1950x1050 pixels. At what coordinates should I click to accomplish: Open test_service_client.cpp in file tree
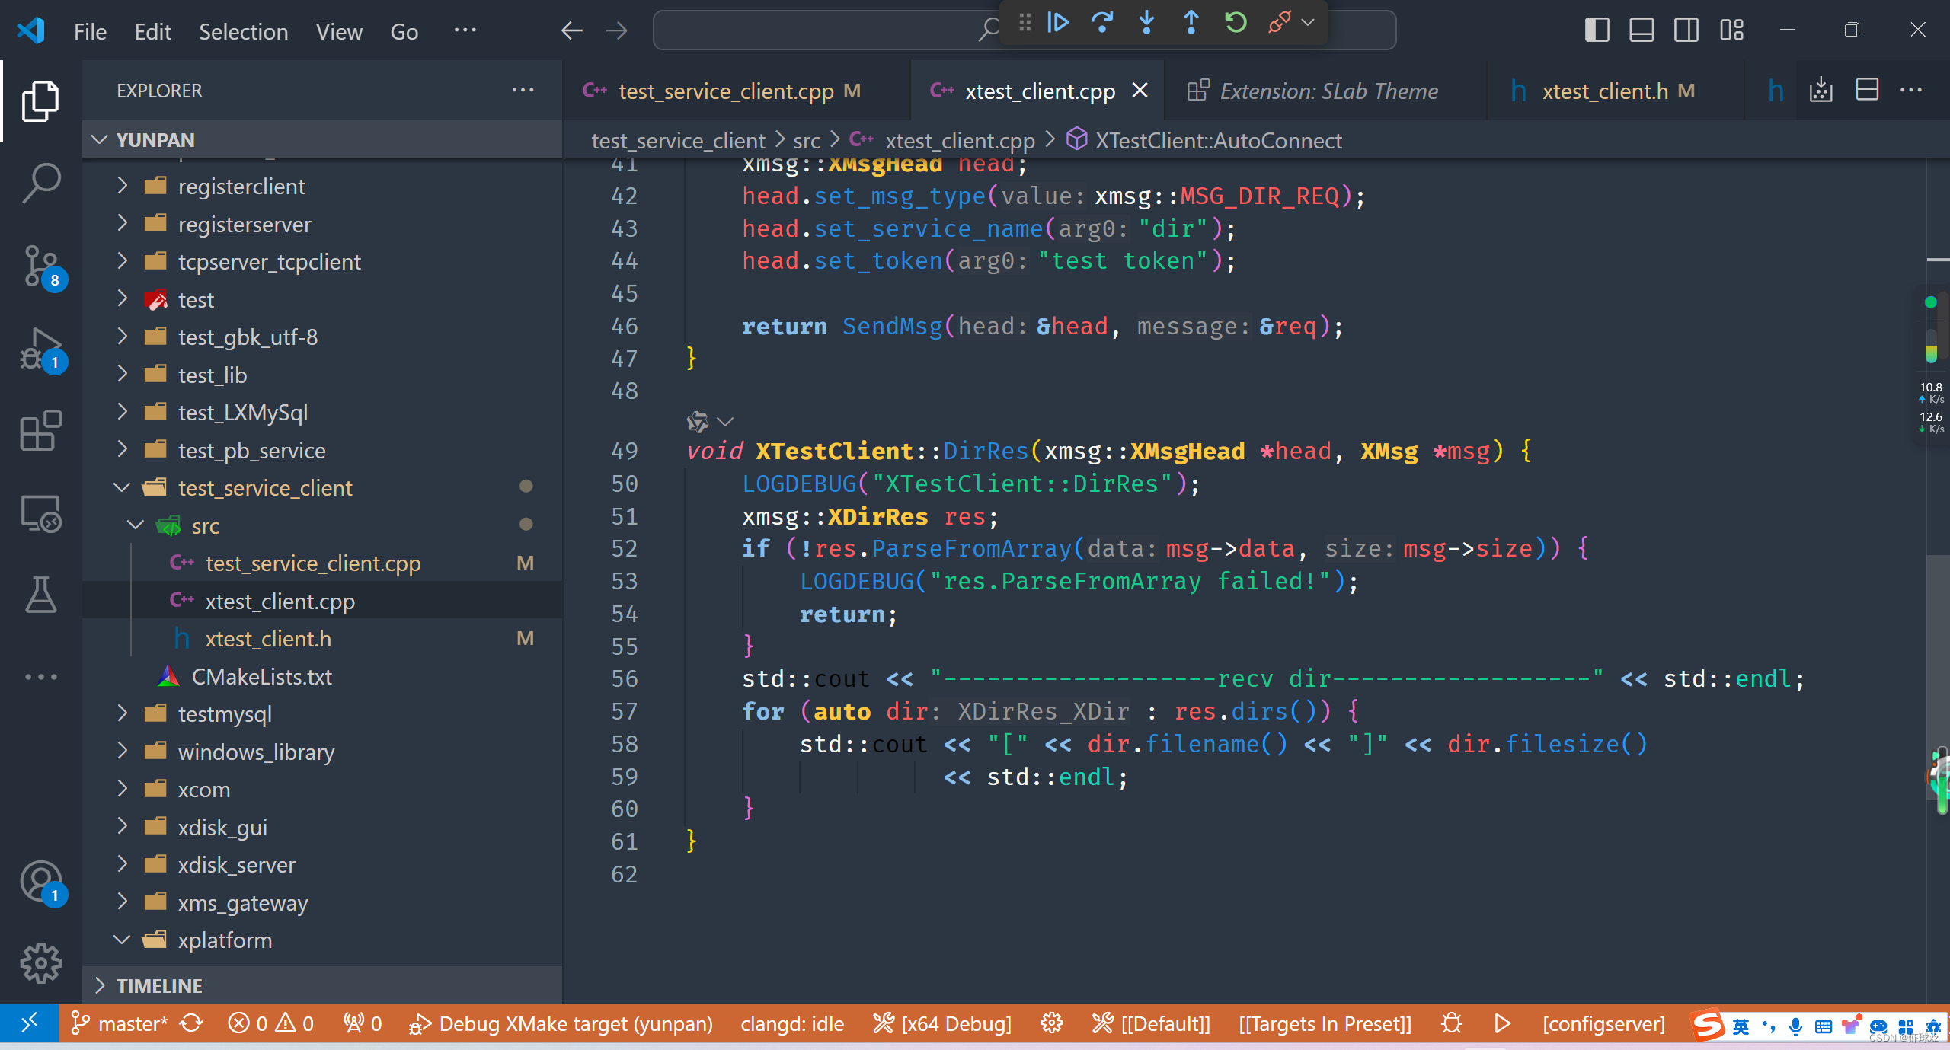click(322, 563)
